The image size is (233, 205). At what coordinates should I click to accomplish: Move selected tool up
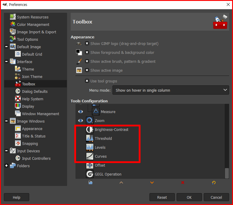click(121, 182)
